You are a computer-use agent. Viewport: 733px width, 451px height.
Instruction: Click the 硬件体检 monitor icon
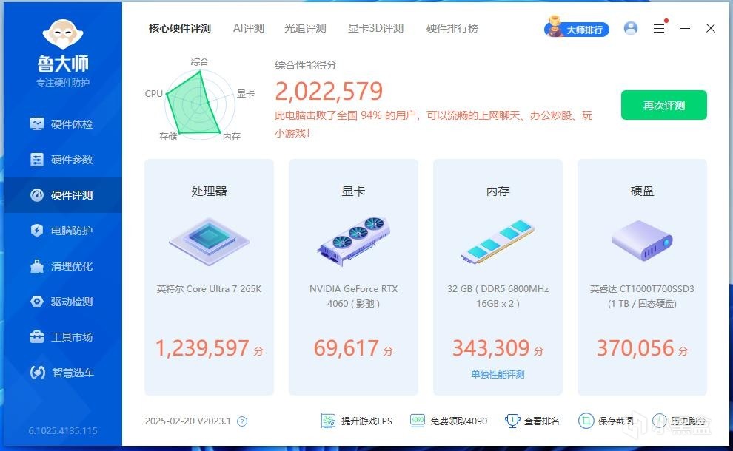tap(37, 123)
